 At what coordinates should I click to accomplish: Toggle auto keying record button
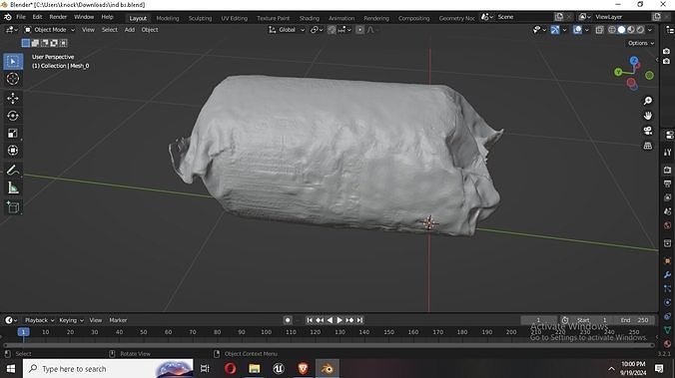click(x=288, y=320)
